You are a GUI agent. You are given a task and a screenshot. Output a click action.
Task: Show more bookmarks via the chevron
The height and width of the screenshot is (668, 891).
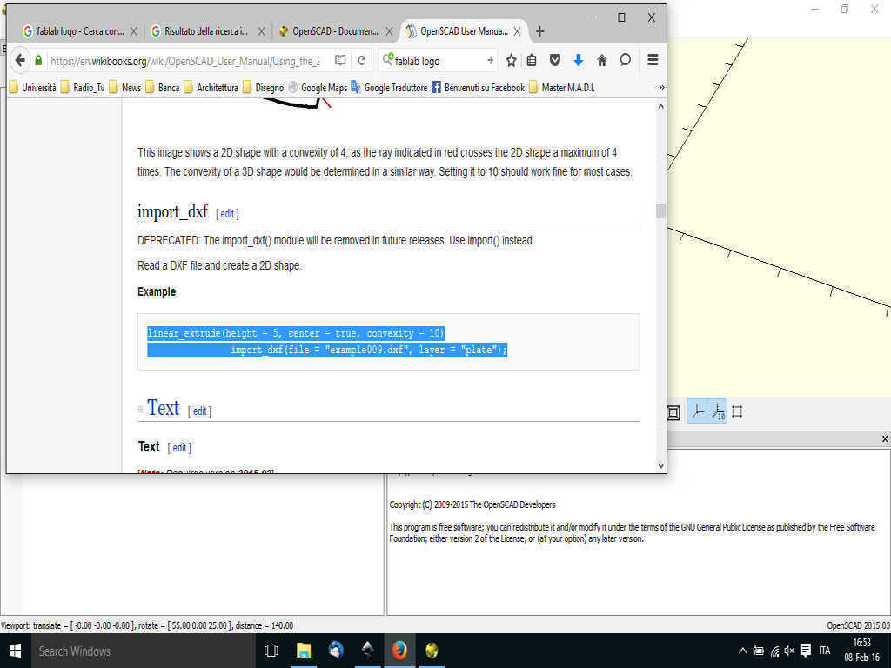[x=661, y=88]
